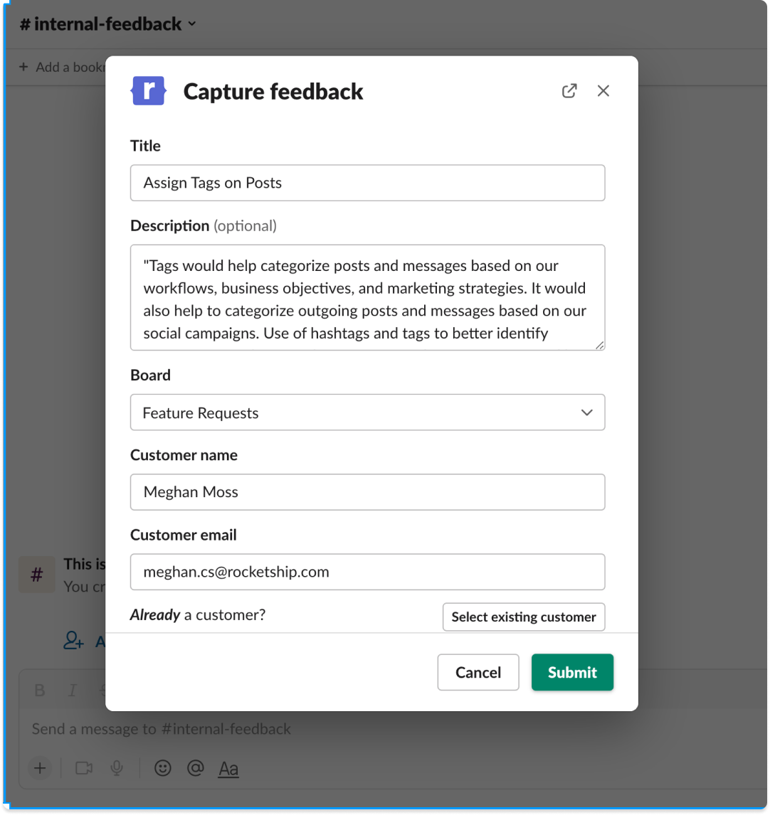Click the Select existing customer button
770x815 pixels.
pos(524,617)
